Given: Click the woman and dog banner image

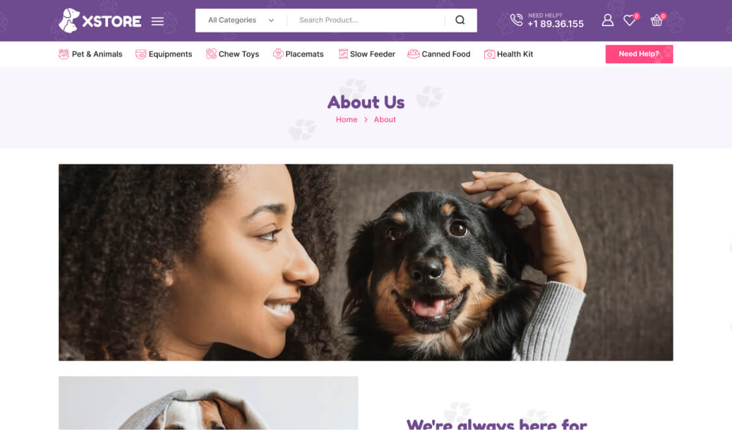Looking at the screenshot, I should tap(366, 262).
